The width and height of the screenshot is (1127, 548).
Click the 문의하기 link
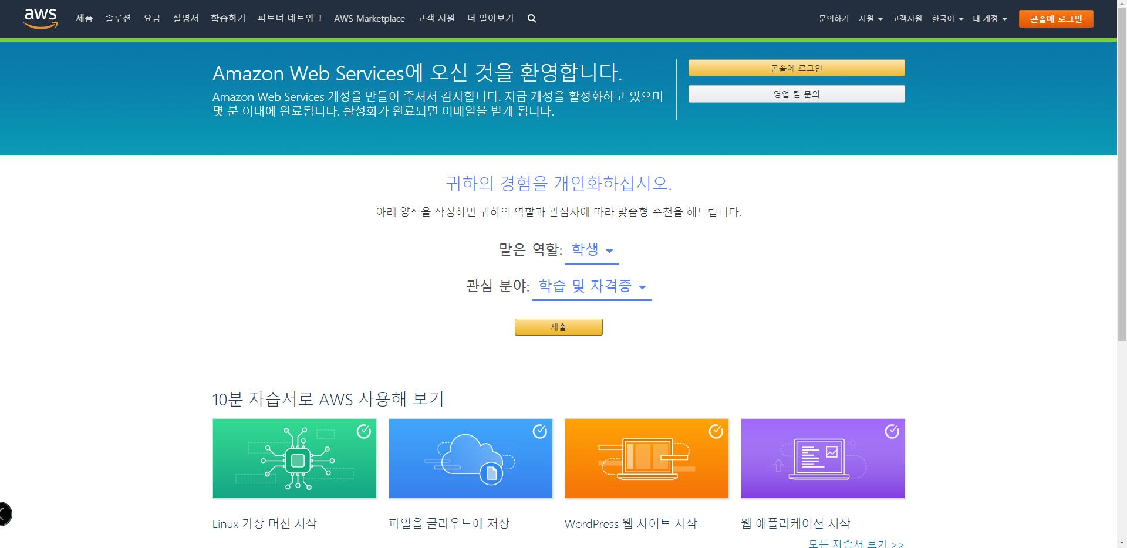click(x=834, y=19)
